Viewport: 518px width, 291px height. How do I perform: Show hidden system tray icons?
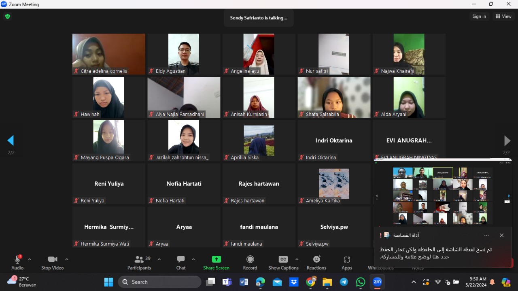coord(413,282)
